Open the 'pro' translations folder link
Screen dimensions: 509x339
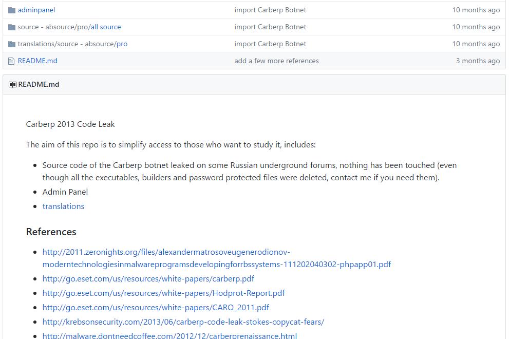122,44
